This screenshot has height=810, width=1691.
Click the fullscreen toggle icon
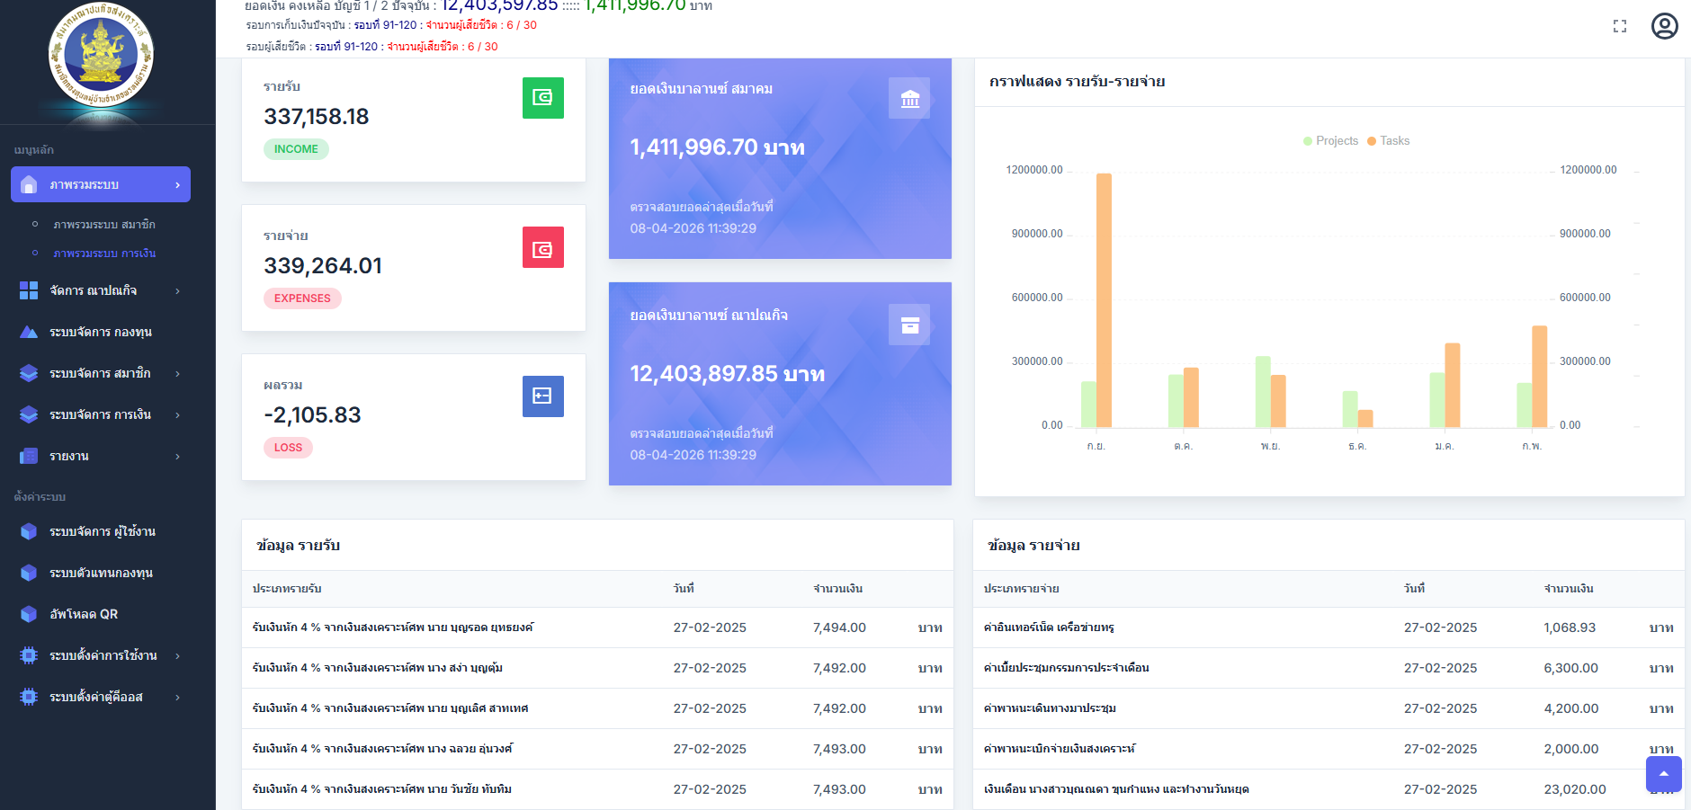[1620, 26]
